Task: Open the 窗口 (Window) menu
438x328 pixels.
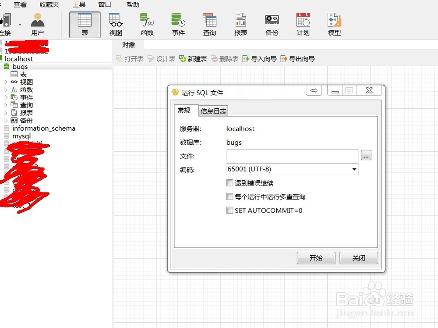Action: pyautogui.click(x=105, y=4)
